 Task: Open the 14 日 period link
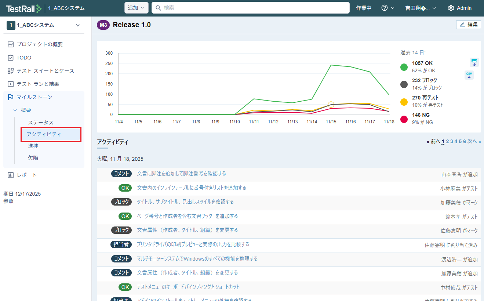tap(418, 52)
